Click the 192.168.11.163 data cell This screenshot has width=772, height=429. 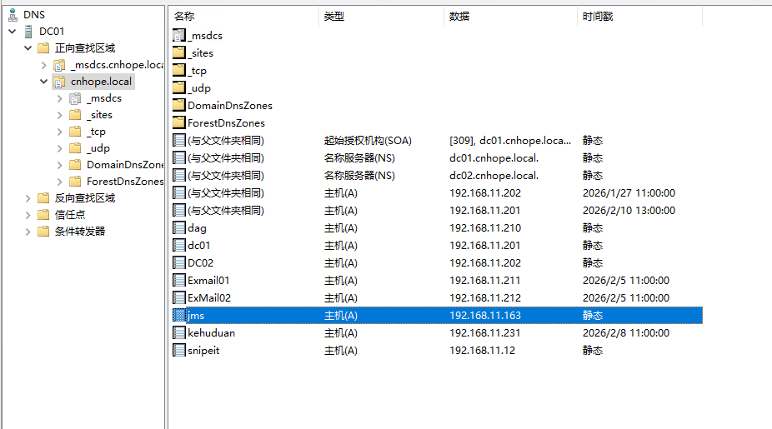[x=485, y=316]
